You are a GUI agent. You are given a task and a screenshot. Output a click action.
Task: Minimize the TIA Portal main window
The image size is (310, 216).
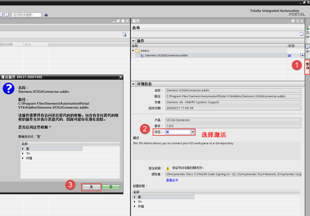(x=300, y=2)
